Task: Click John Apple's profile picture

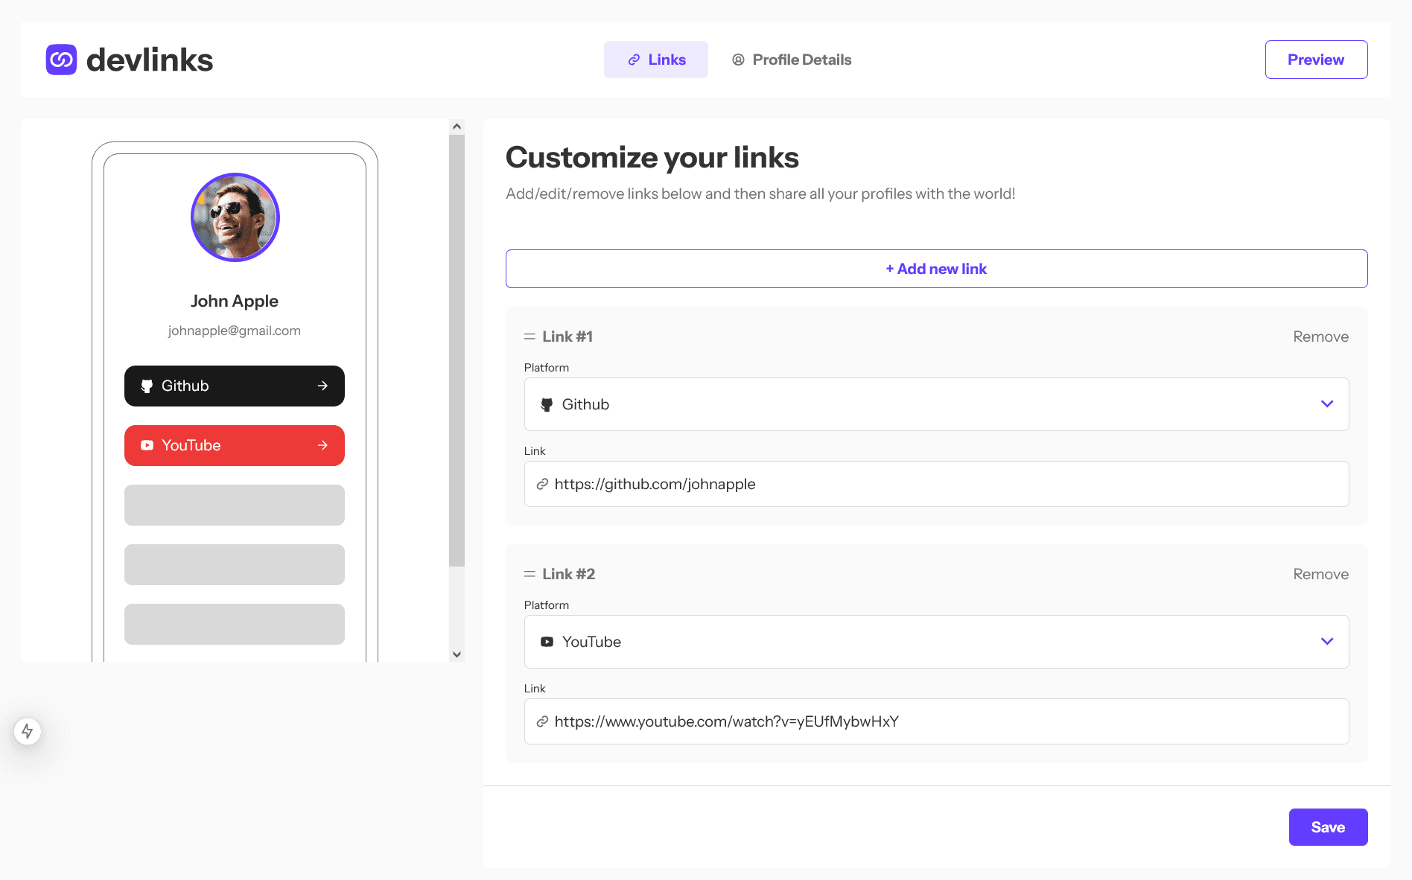Action: pos(235,217)
